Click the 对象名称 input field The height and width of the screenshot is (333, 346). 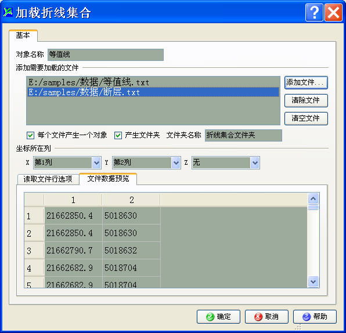click(106, 55)
